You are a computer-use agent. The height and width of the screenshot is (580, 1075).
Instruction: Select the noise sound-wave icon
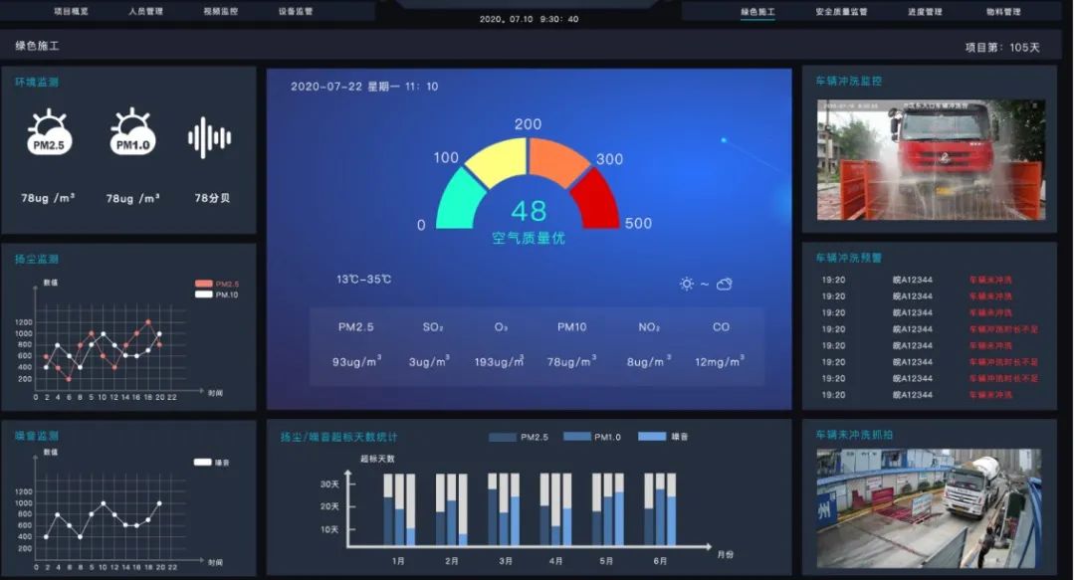pos(209,137)
